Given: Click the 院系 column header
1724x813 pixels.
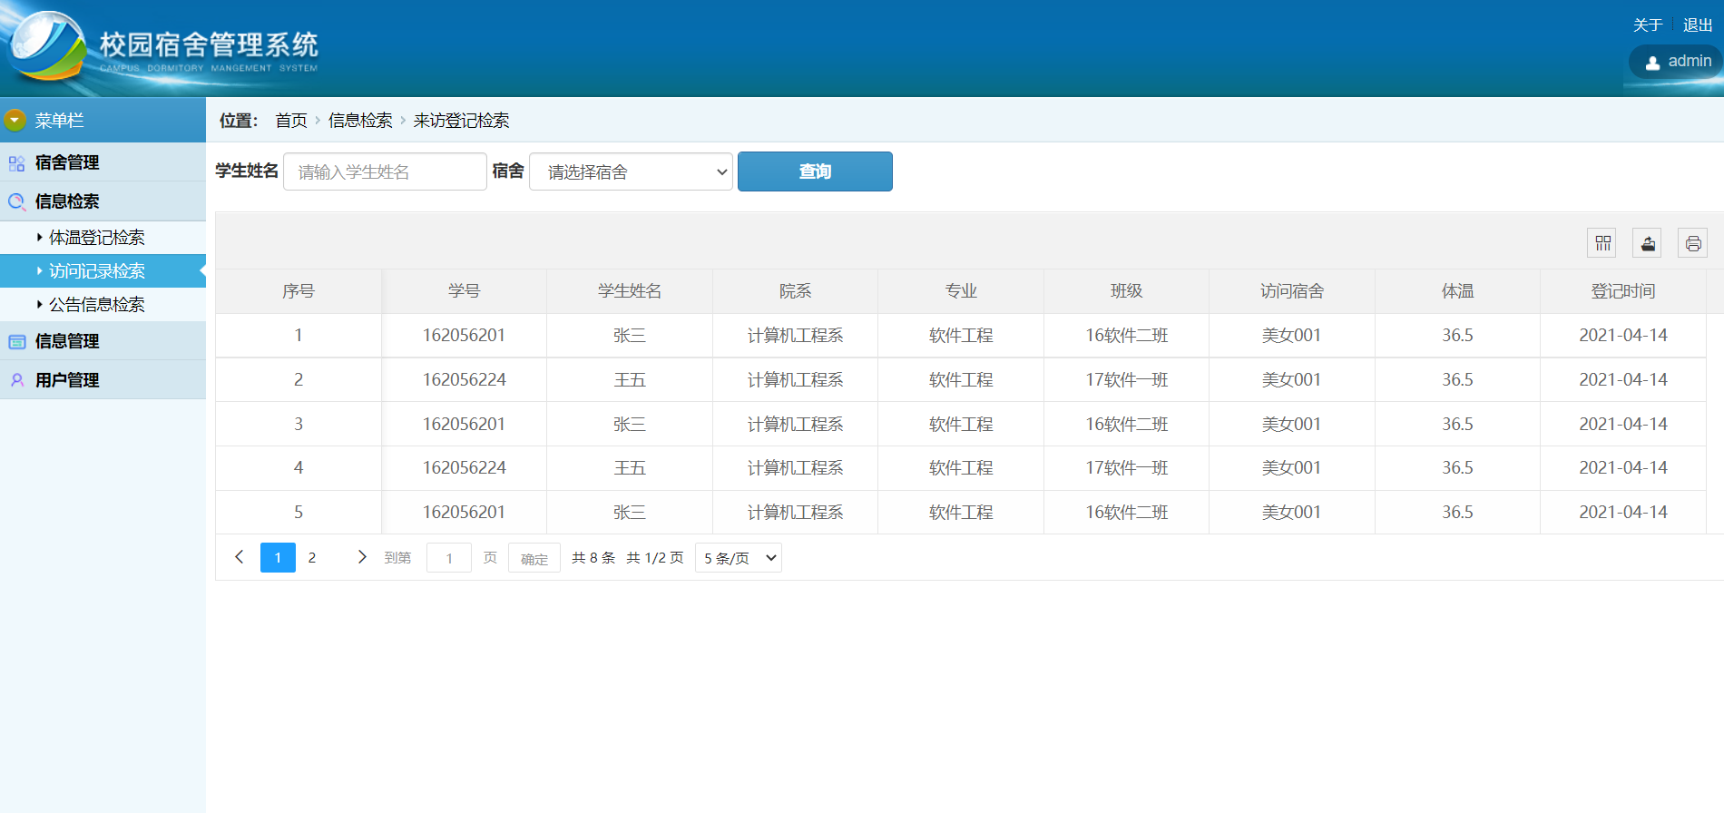Looking at the screenshot, I should tap(795, 291).
